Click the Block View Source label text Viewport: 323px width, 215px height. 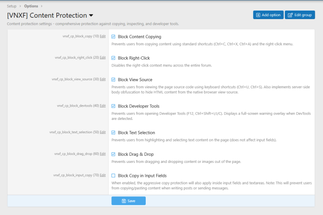point(135,80)
